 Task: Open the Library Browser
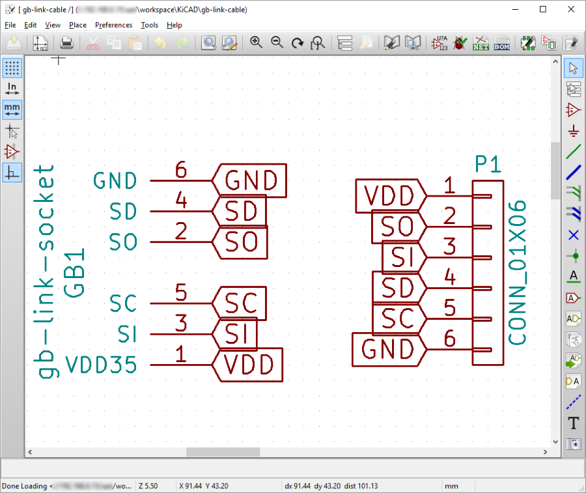(413, 43)
